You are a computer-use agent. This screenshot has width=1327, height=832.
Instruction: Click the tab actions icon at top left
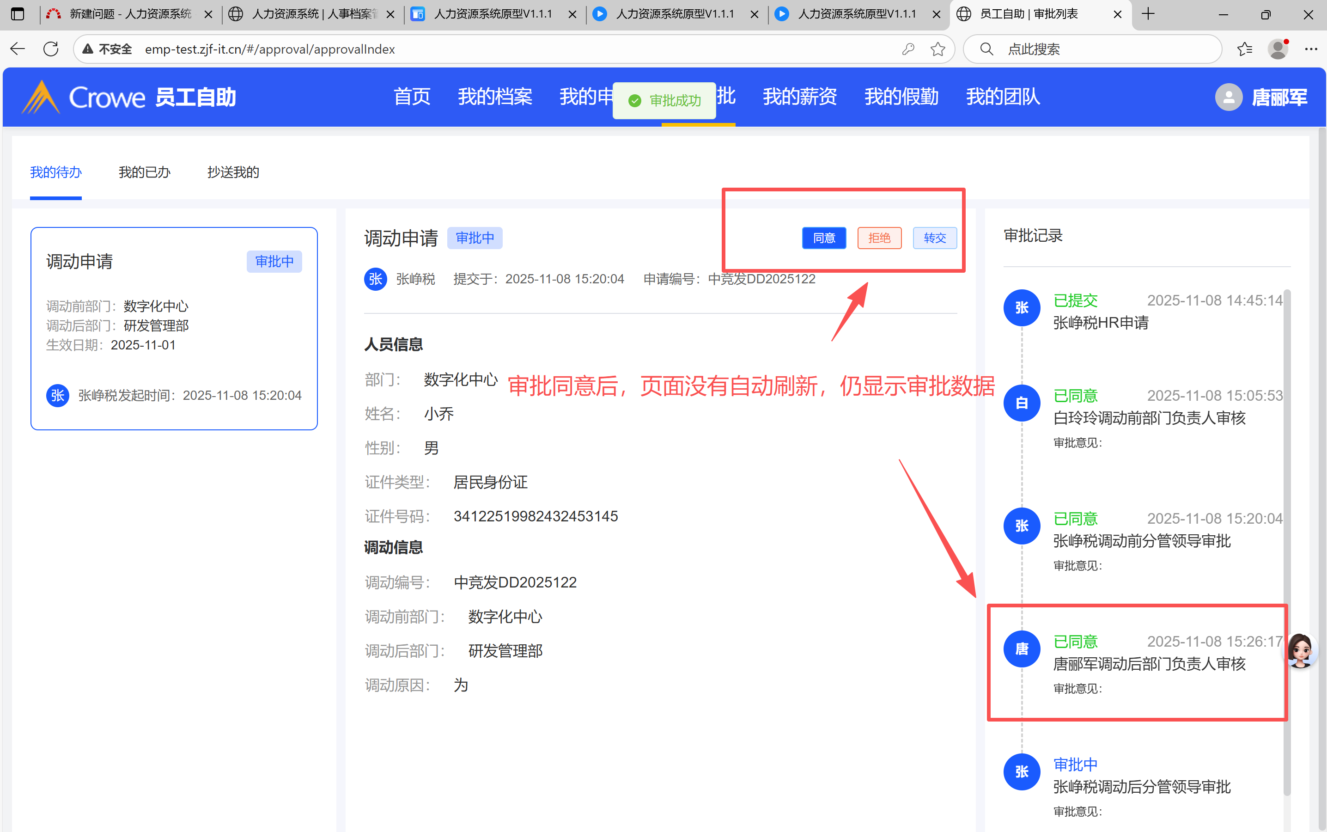pyautogui.click(x=18, y=14)
